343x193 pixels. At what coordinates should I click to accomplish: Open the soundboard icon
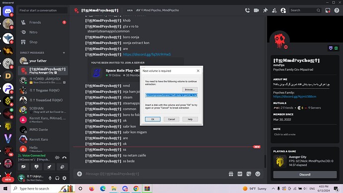point(62,167)
